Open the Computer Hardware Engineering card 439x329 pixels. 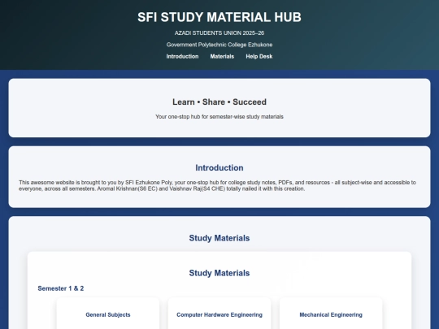coord(219,314)
